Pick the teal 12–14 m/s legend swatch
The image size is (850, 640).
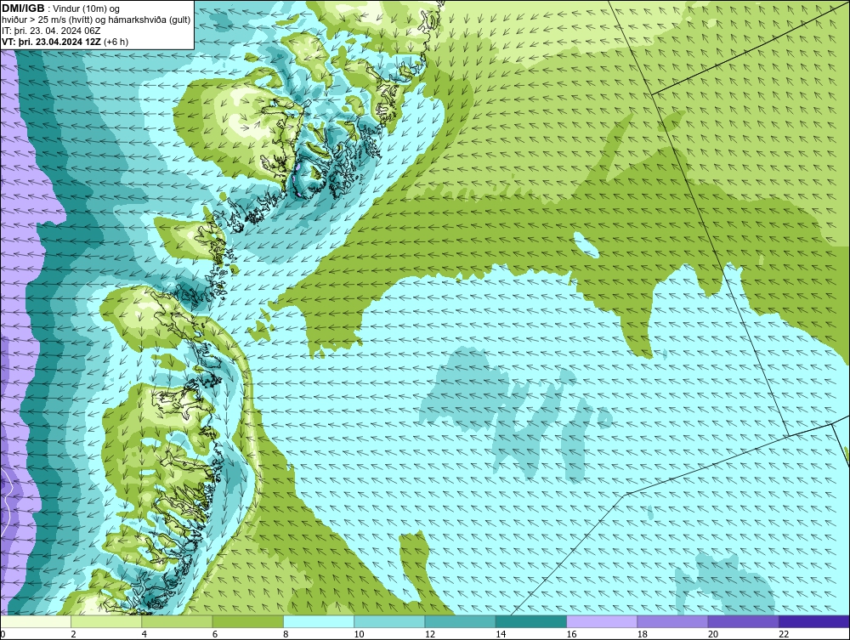460,621
